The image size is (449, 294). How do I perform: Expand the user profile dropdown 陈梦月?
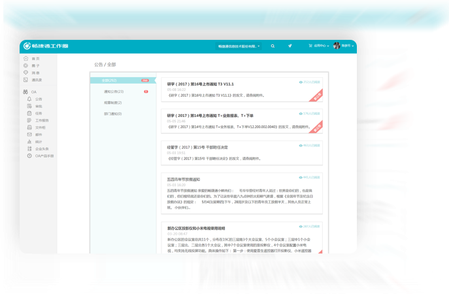tap(346, 46)
